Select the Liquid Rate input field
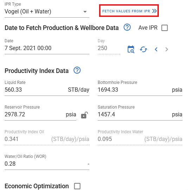The image size is (188, 190). click(47, 90)
